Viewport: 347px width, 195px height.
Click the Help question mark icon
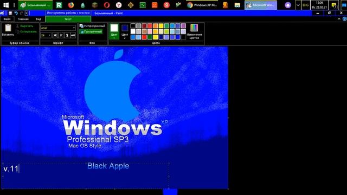coord(344,19)
